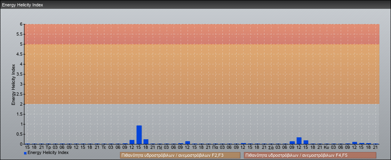Viewport: 391px width, 160px height.
Task: Select the tallest blue bar near 1
Action: [x=139, y=135]
